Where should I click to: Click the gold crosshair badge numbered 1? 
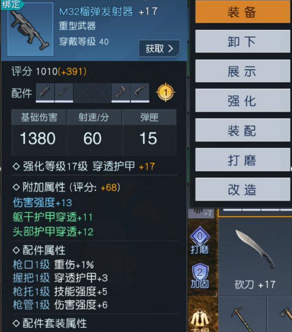[x=166, y=92]
